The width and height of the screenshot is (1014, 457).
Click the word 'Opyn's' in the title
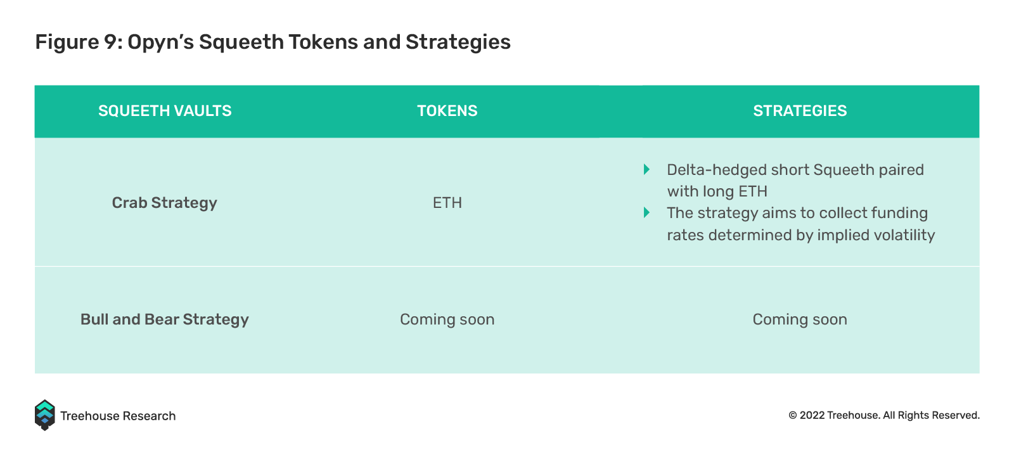coord(161,42)
